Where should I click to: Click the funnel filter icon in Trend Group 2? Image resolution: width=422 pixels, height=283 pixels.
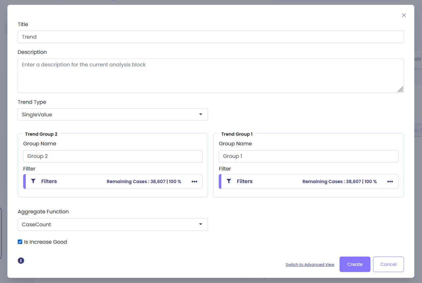[x=33, y=181]
